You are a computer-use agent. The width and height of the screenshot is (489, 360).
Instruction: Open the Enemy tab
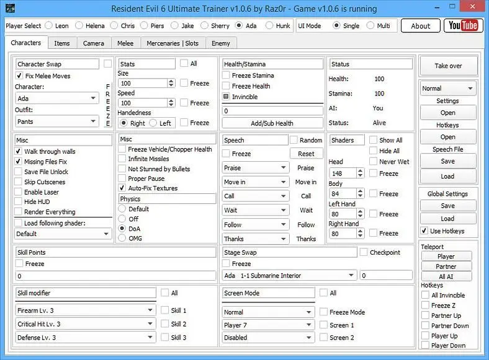tap(221, 43)
